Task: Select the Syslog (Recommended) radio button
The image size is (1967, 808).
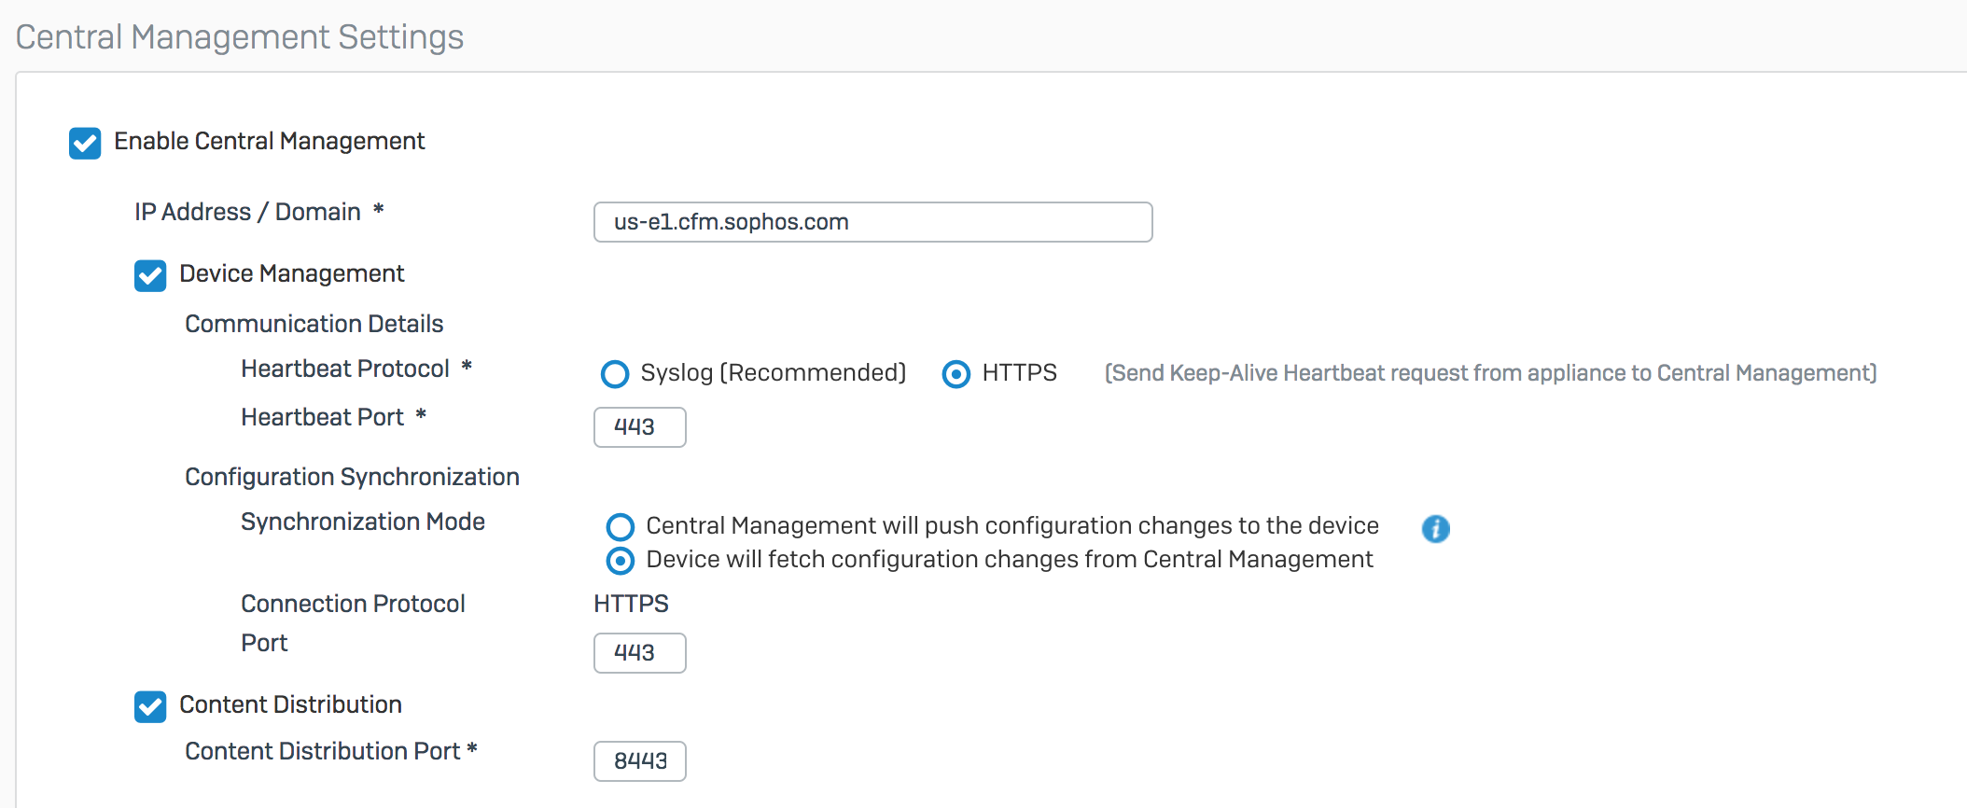Action: (x=615, y=374)
